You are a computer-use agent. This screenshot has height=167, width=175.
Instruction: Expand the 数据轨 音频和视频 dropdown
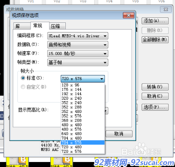pos(78,45)
